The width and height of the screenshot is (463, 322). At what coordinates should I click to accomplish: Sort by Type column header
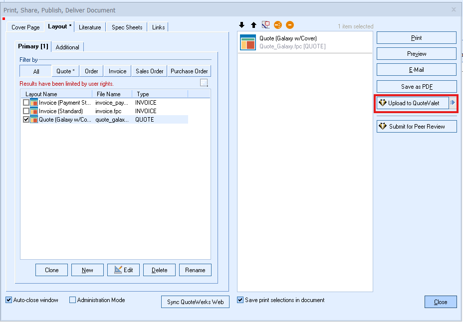pyautogui.click(x=160, y=94)
